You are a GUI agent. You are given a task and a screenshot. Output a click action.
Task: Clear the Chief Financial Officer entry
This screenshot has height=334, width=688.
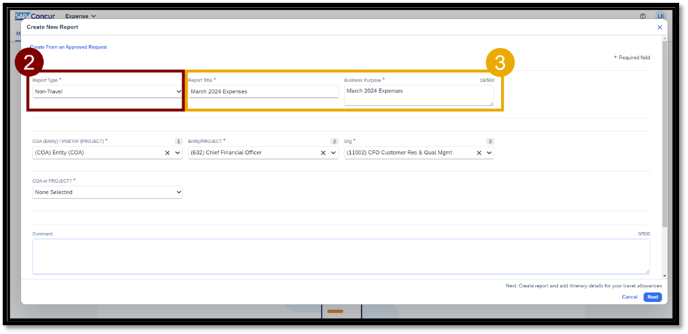tap(323, 153)
